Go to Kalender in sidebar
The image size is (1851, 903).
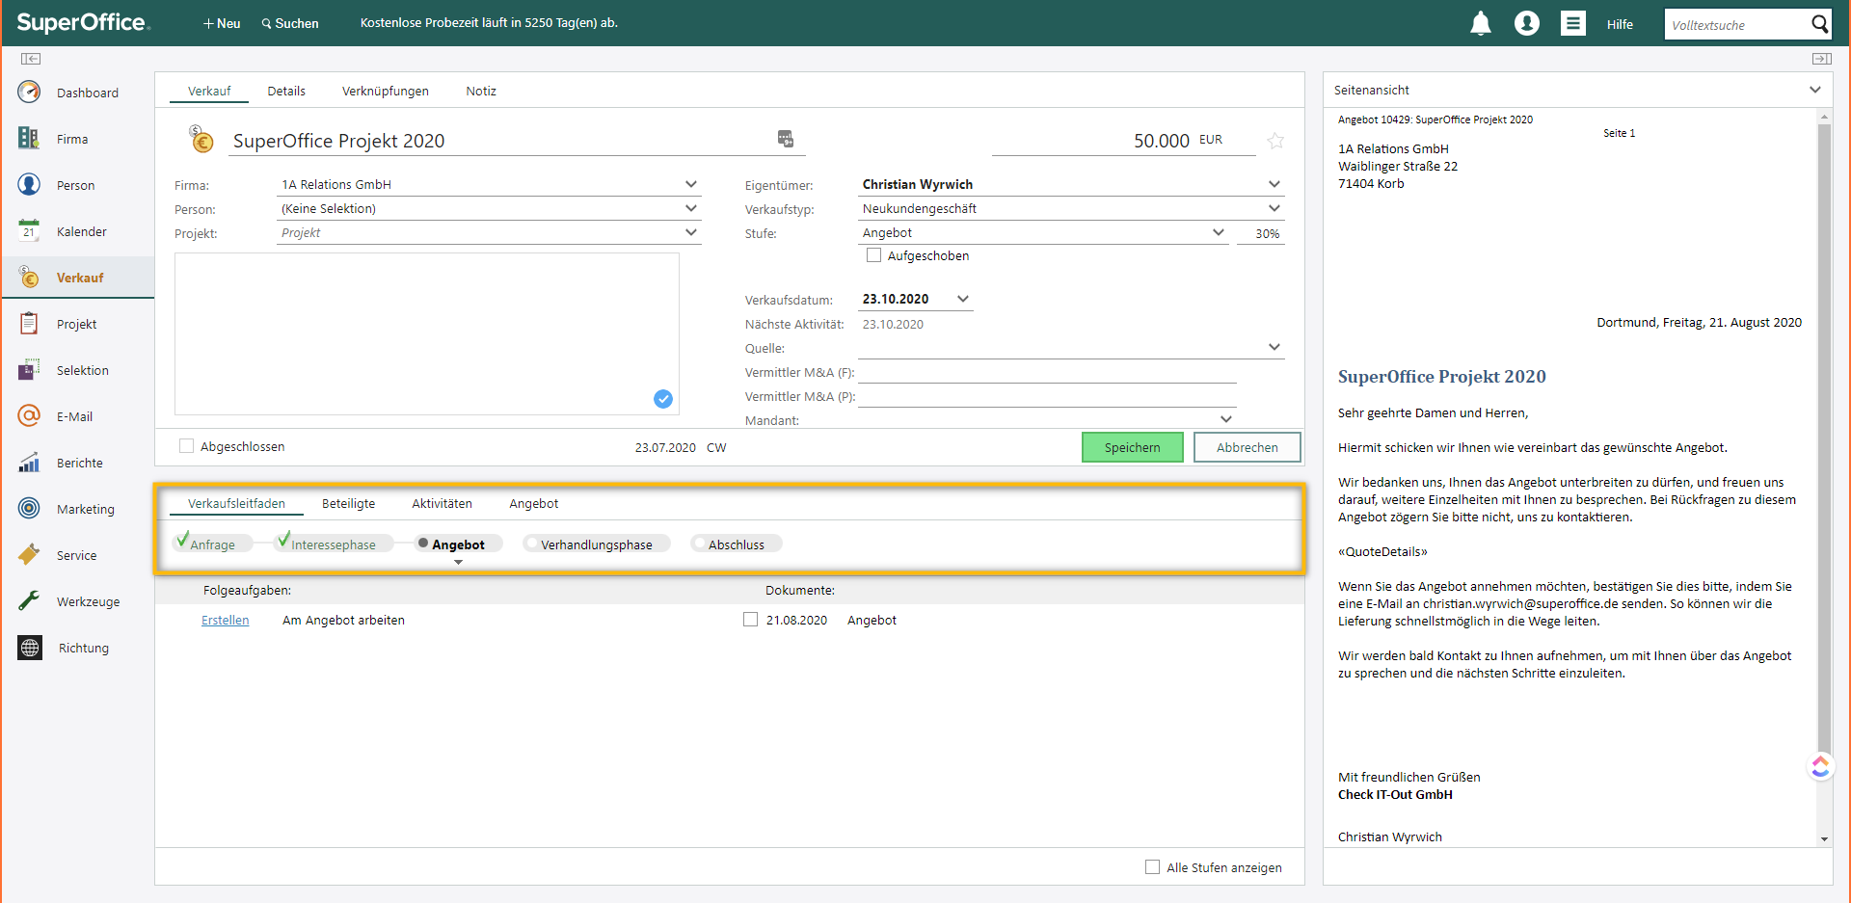[81, 231]
